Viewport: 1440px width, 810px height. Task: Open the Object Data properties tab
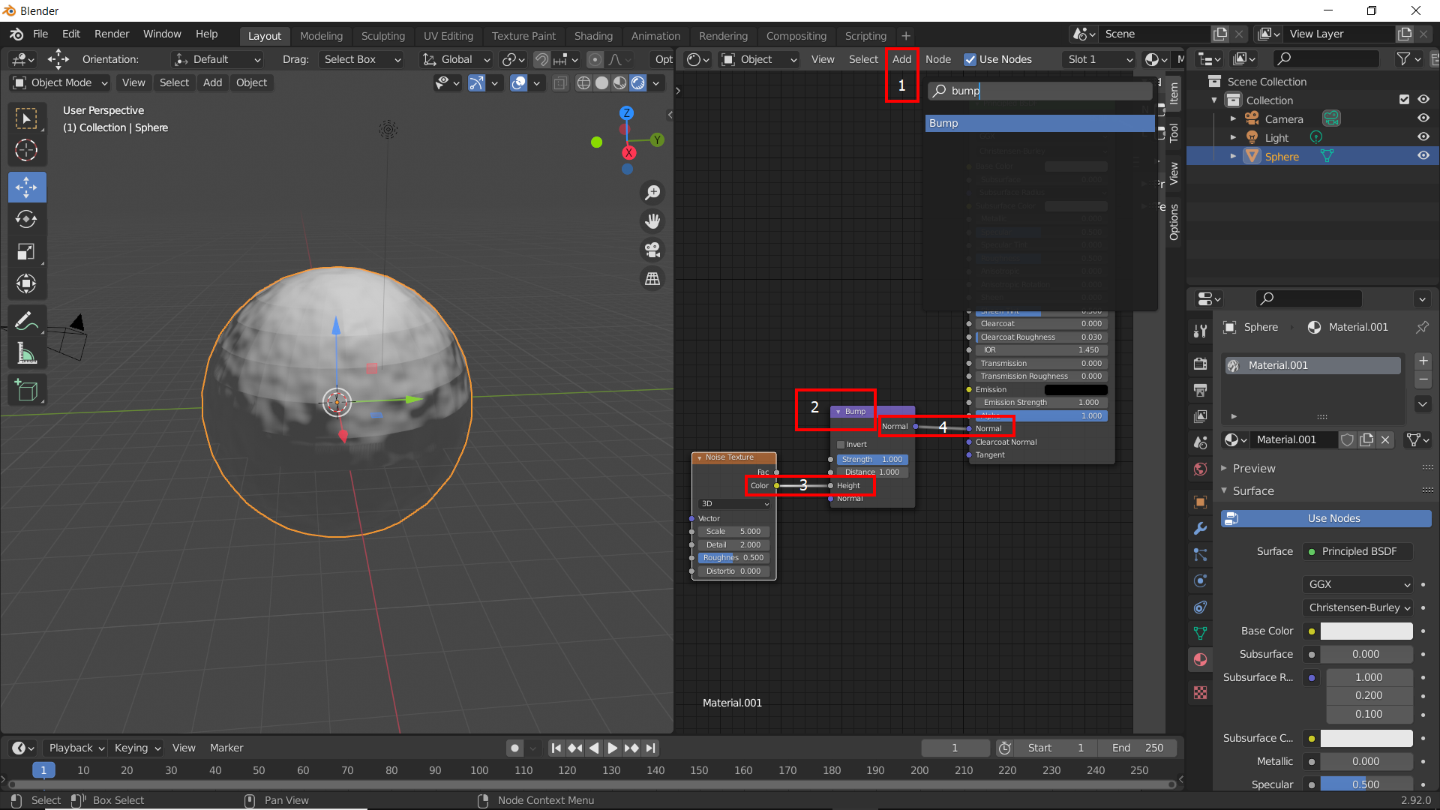1201,633
